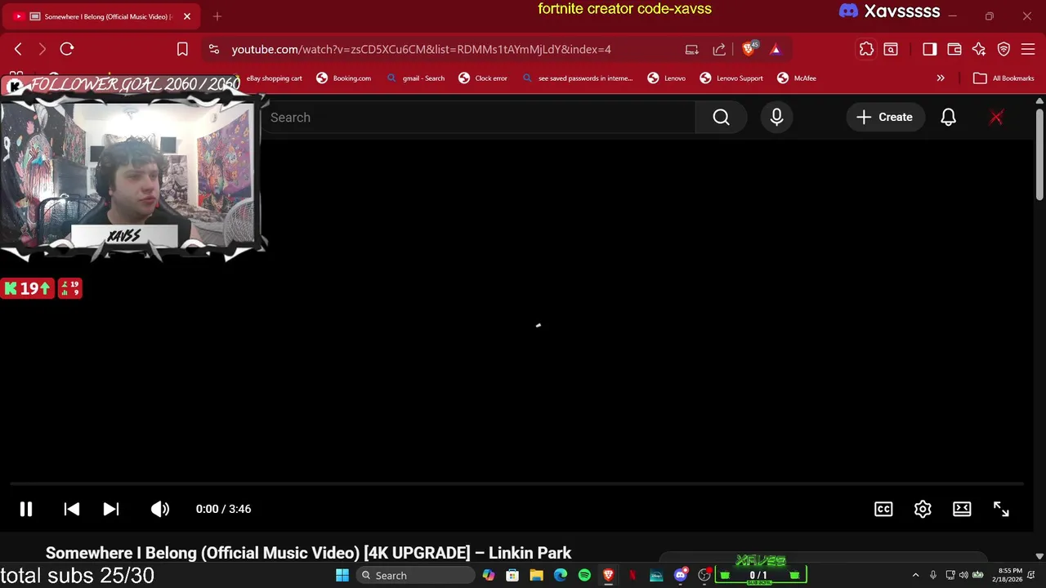Viewport: 1046px width, 588px height.
Task: Open Leo AI sparkle icon
Action: click(979, 49)
